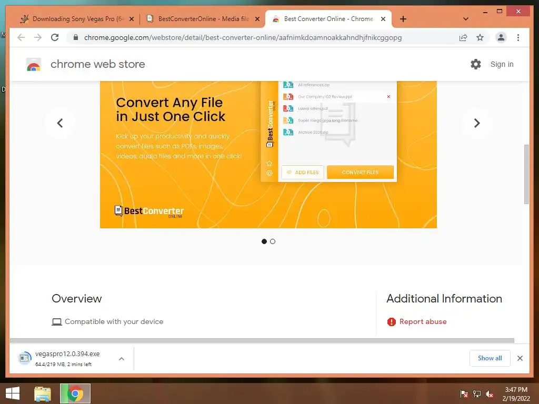Click ADD FILES in promo image
This screenshot has height=404, width=539.
point(303,172)
